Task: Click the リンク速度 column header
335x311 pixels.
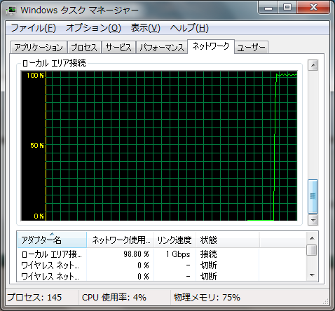Action: pos(175,240)
